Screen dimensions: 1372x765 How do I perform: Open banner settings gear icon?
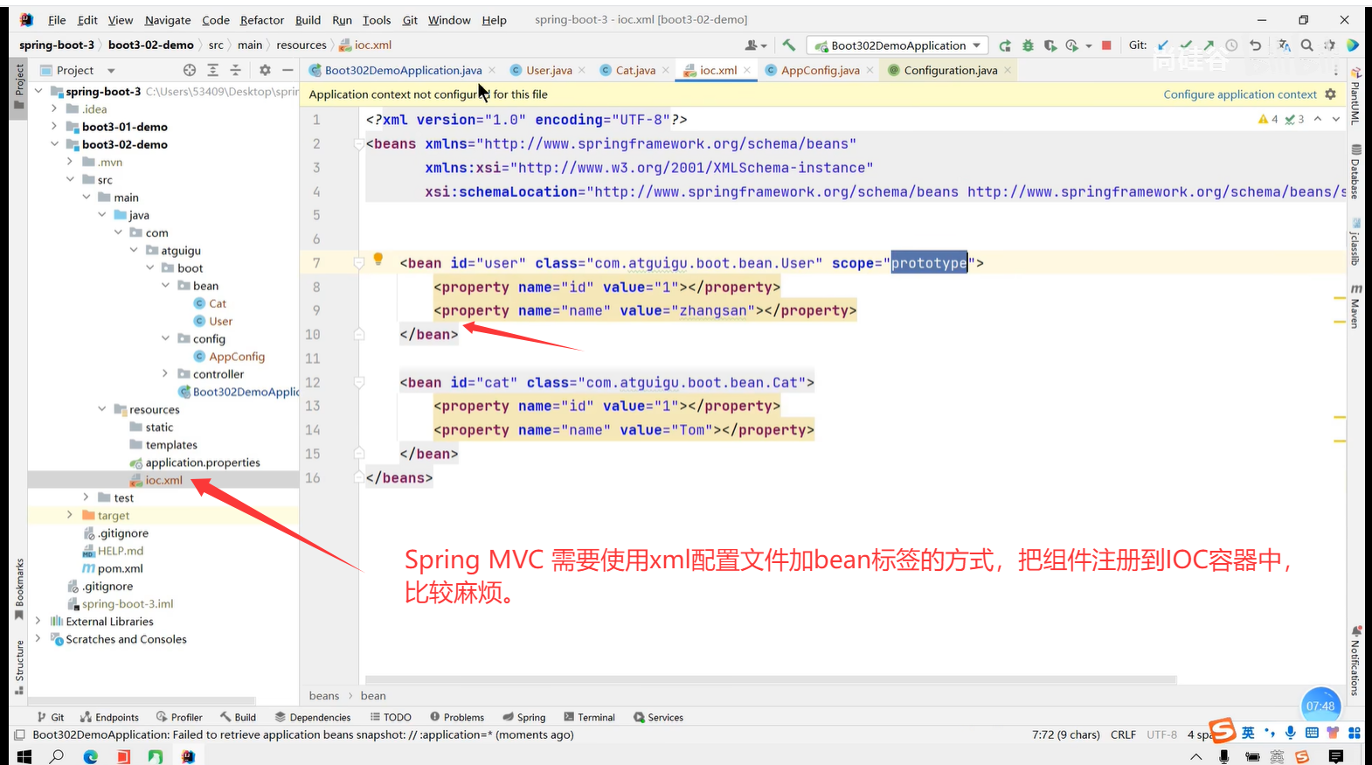pyautogui.click(x=1331, y=94)
